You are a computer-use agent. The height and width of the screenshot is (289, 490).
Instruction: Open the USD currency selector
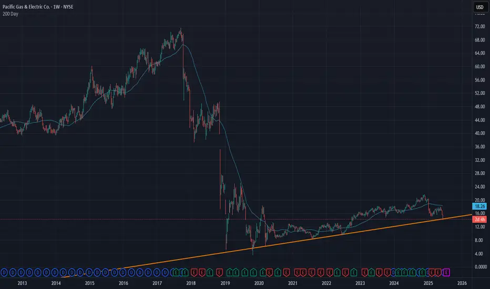pos(479,7)
